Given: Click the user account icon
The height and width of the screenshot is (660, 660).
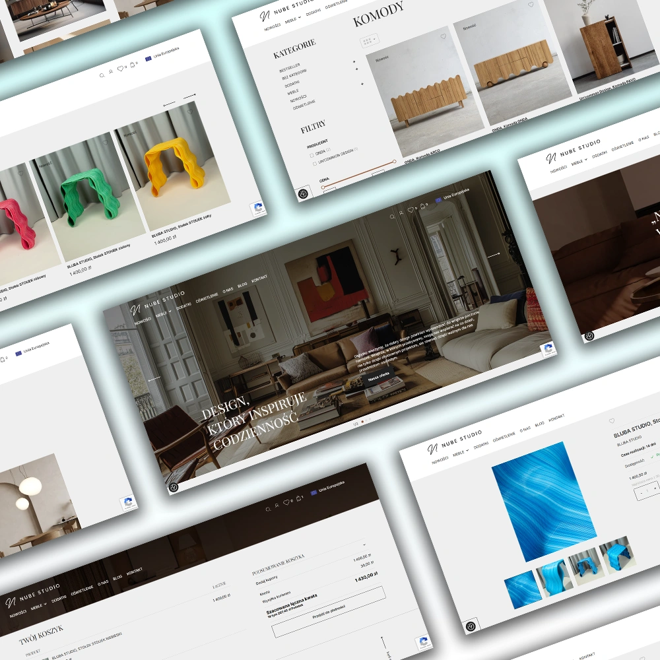Looking at the screenshot, I should click(401, 213).
